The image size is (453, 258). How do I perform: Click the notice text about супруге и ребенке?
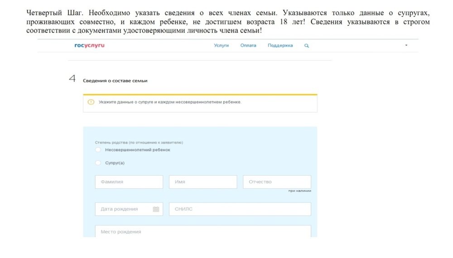point(170,102)
